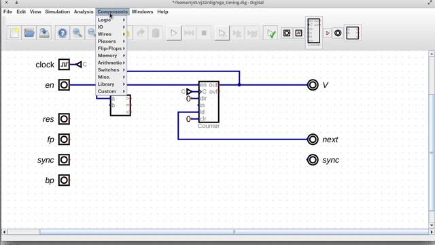The width and height of the screenshot is (435, 245).
Task: Stop the simulation with the stop icon
Action: point(204,33)
